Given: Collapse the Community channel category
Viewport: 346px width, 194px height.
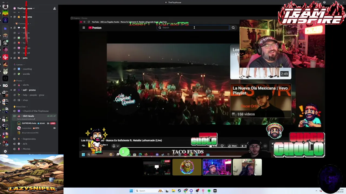Looking at the screenshot, I should pyautogui.click(x=23, y=23).
